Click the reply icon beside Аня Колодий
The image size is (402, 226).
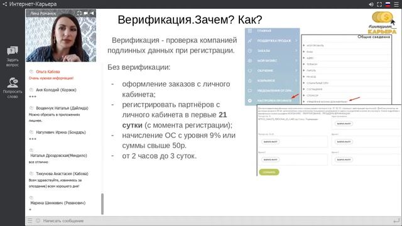tap(31, 90)
